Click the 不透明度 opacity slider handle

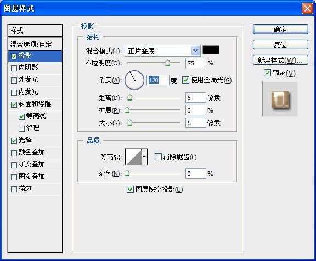[167, 63]
